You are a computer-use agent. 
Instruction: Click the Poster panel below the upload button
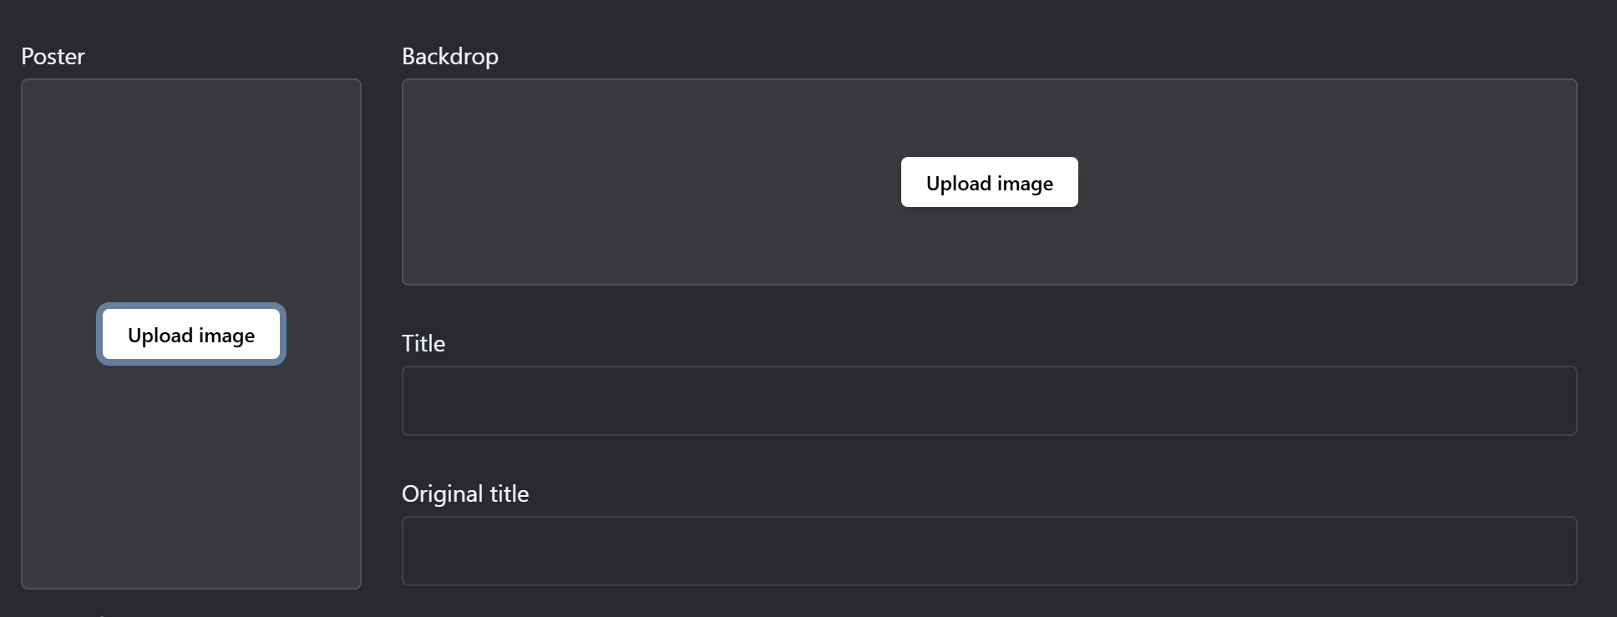click(x=191, y=476)
